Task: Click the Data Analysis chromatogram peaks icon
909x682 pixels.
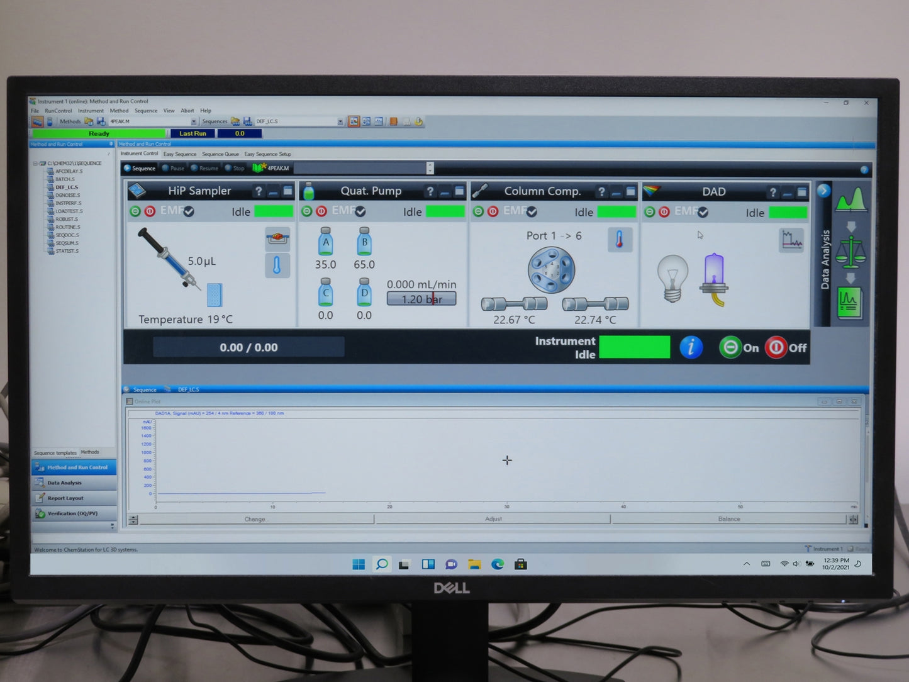Action: (x=850, y=200)
